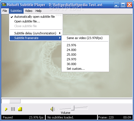Image resolution: width=134 pixels, height=121 pixels.
Task: Choose Set custom… framerate
Action: tap(85, 69)
